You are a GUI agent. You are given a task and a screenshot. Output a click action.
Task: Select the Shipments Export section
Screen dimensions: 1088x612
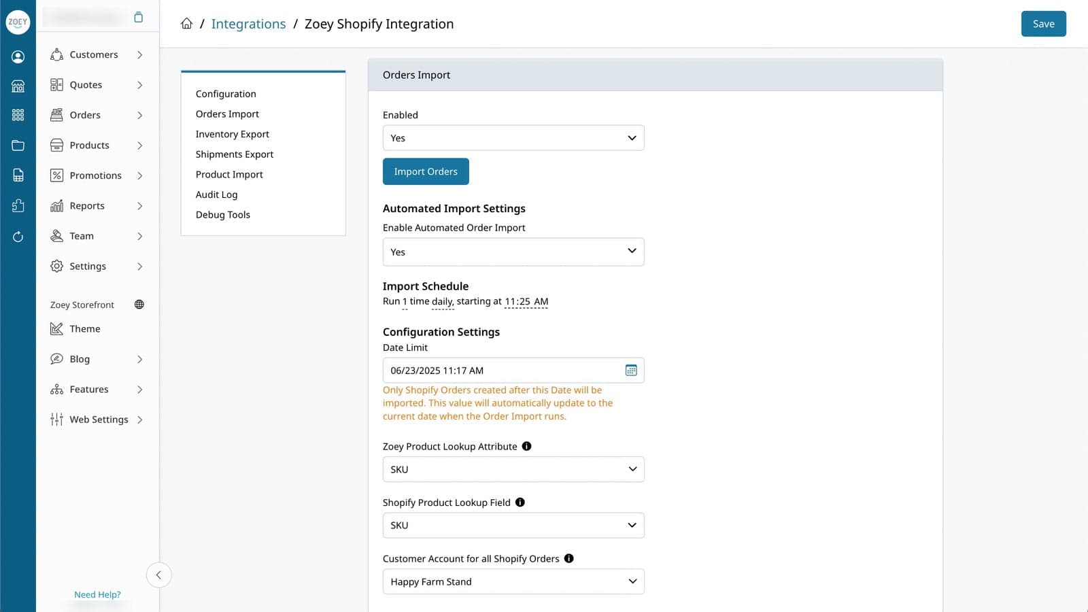tap(235, 154)
